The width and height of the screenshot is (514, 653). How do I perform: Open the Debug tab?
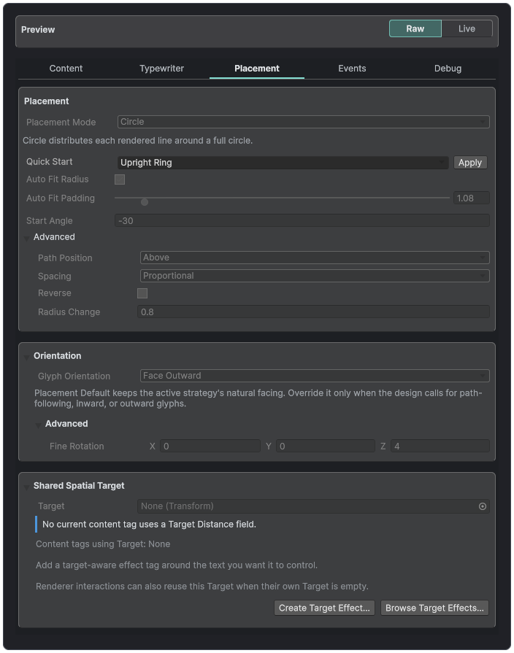(448, 69)
